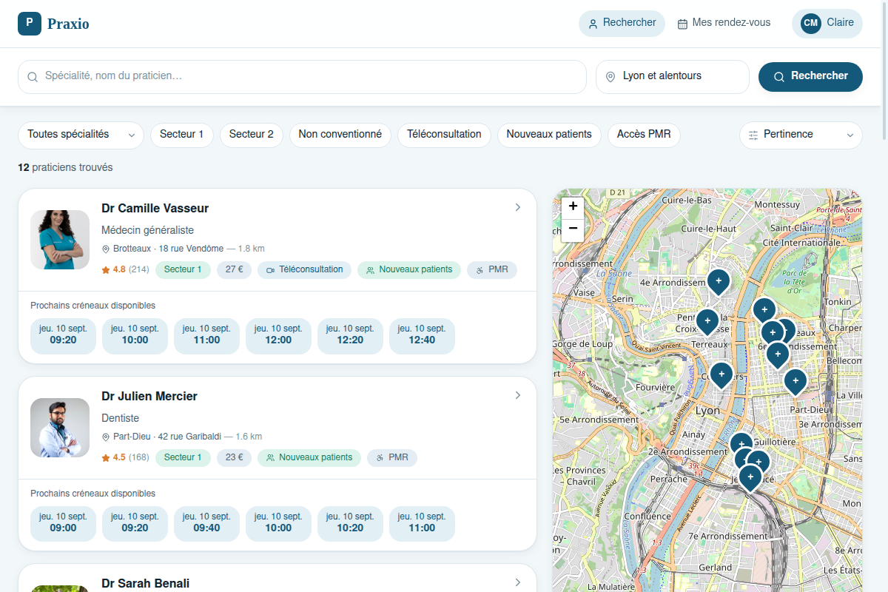The image size is (888, 592).
Task: Open the Toutes spécialités dropdown
Action: pos(81,135)
